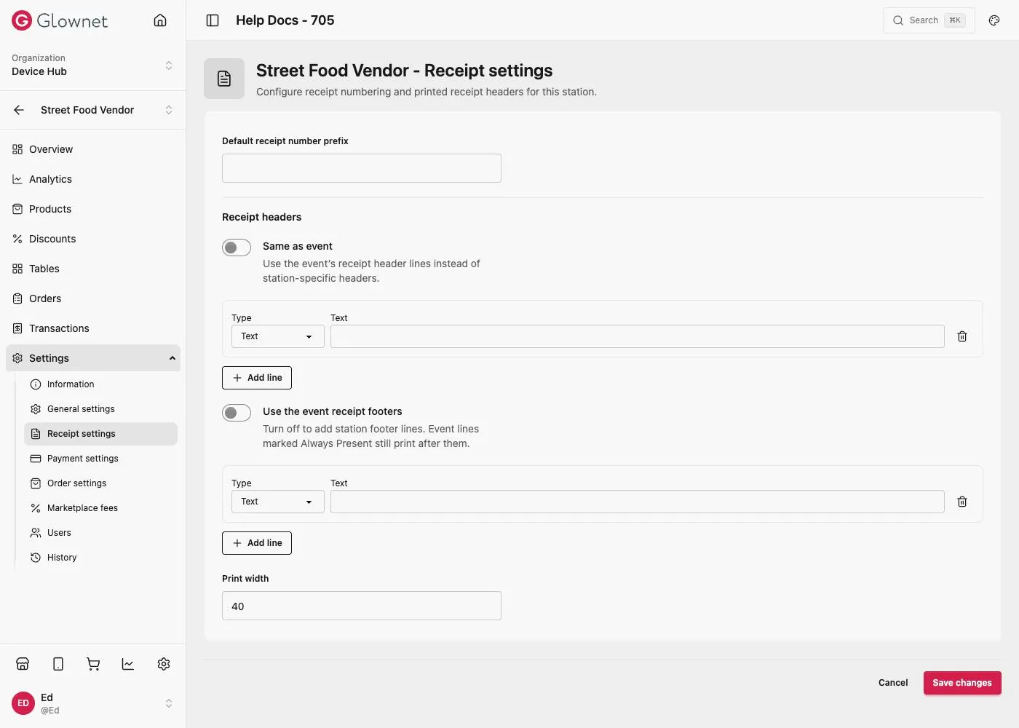This screenshot has width=1019, height=728.
Task: Open Marketplace fees
Action: coord(100,508)
